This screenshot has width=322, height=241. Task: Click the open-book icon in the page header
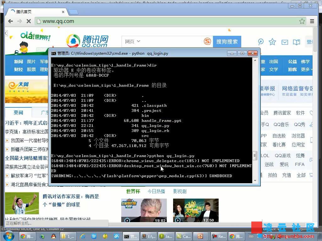pos(296,42)
